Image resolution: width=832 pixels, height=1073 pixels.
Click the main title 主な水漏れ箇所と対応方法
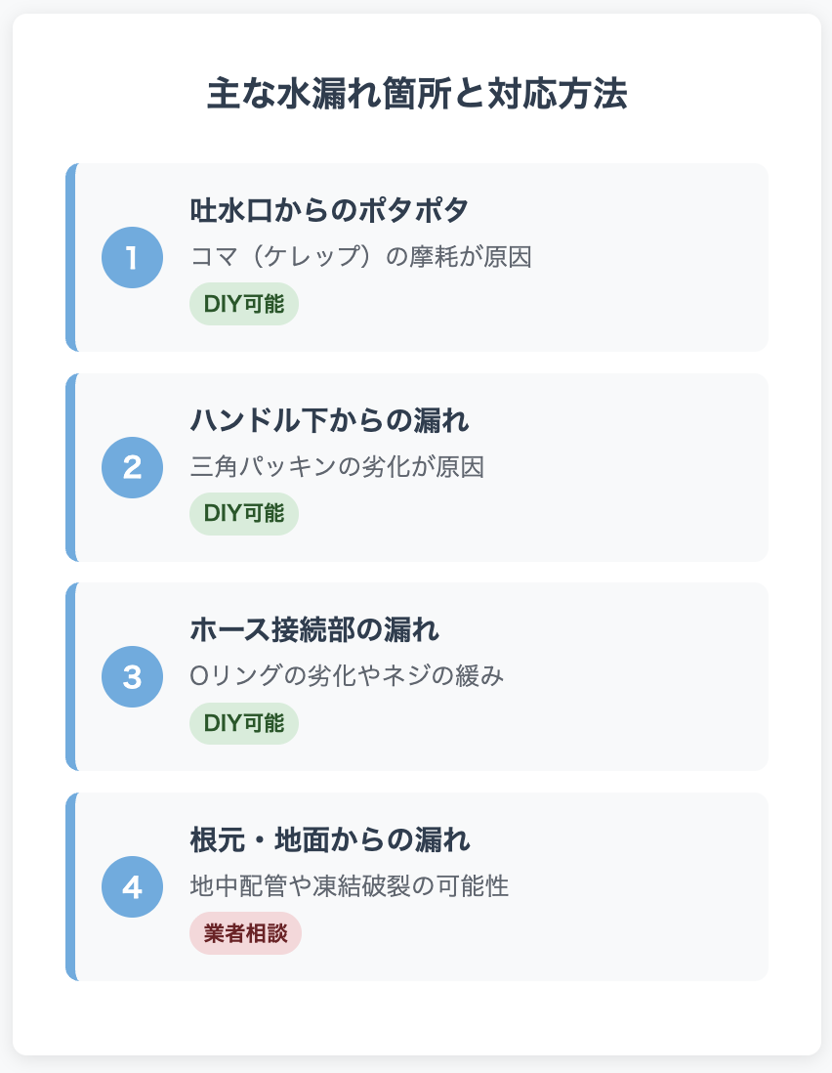click(x=417, y=94)
